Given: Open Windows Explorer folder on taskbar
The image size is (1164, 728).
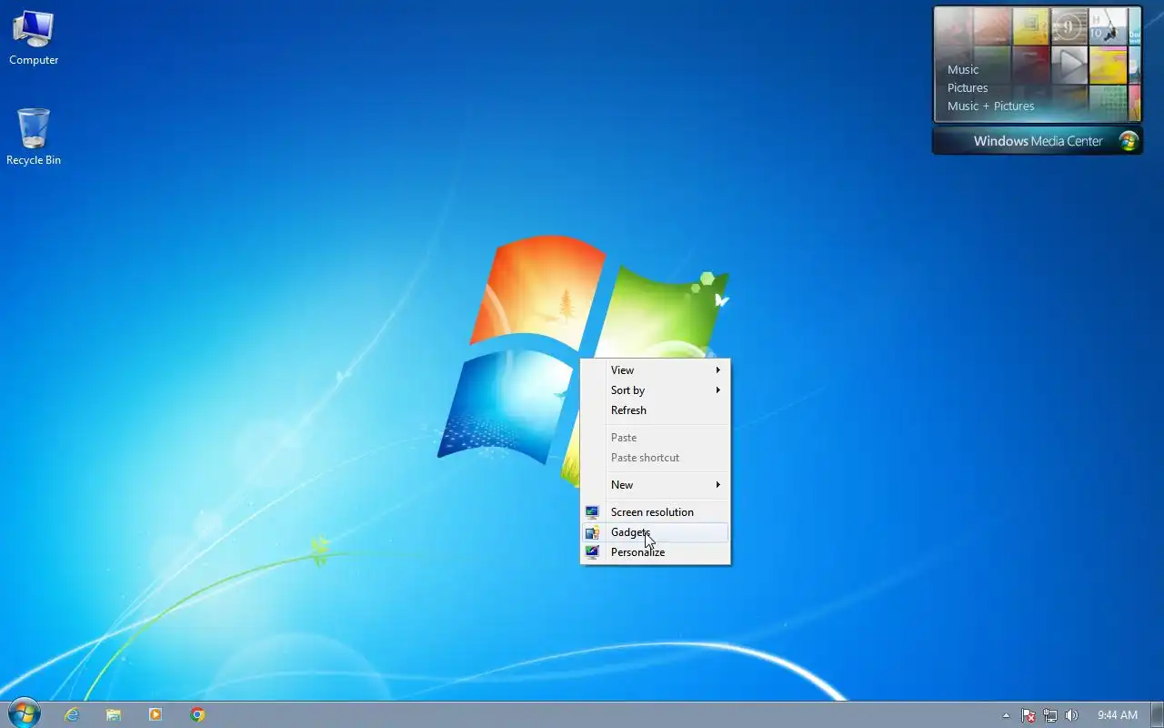Looking at the screenshot, I should (114, 715).
